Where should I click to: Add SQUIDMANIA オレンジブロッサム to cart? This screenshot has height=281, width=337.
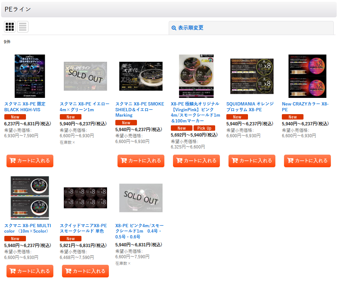[252, 161]
